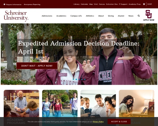Click the Schreiner University logo
The image size is (158, 126).
(16, 16)
